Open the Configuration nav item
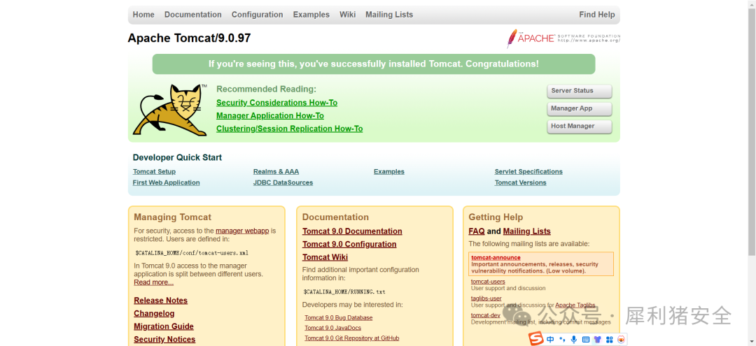Viewport: 756px width, 346px height. [x=257, y=15]
